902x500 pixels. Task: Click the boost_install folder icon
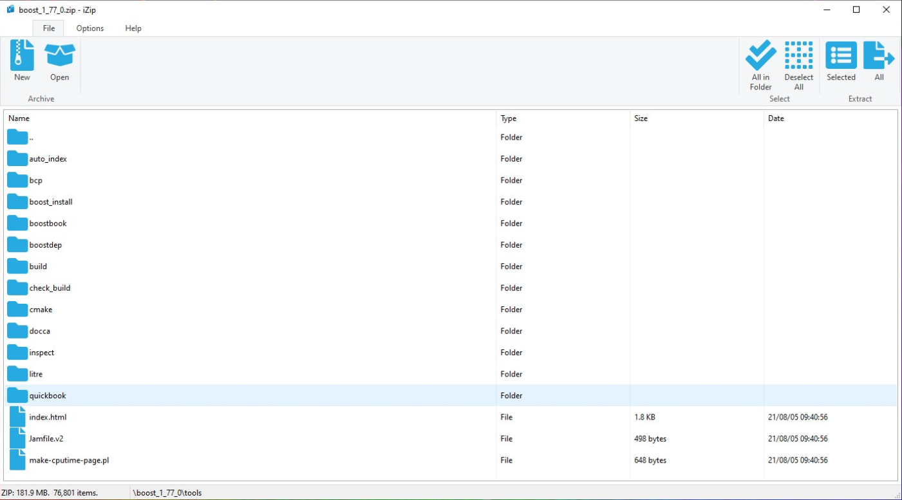point(17,201)
